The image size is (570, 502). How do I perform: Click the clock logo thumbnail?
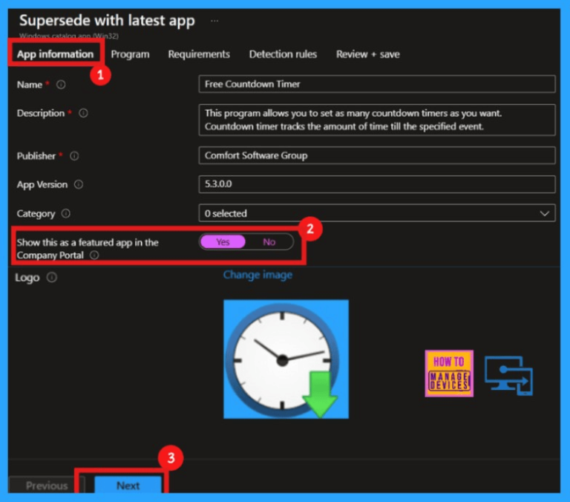pos(286,359)
